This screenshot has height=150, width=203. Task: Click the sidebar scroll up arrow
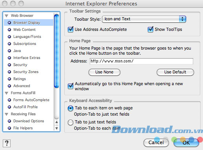56,122
